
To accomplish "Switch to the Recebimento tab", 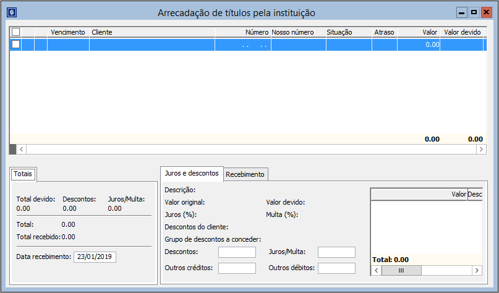I will click(245, 174).
